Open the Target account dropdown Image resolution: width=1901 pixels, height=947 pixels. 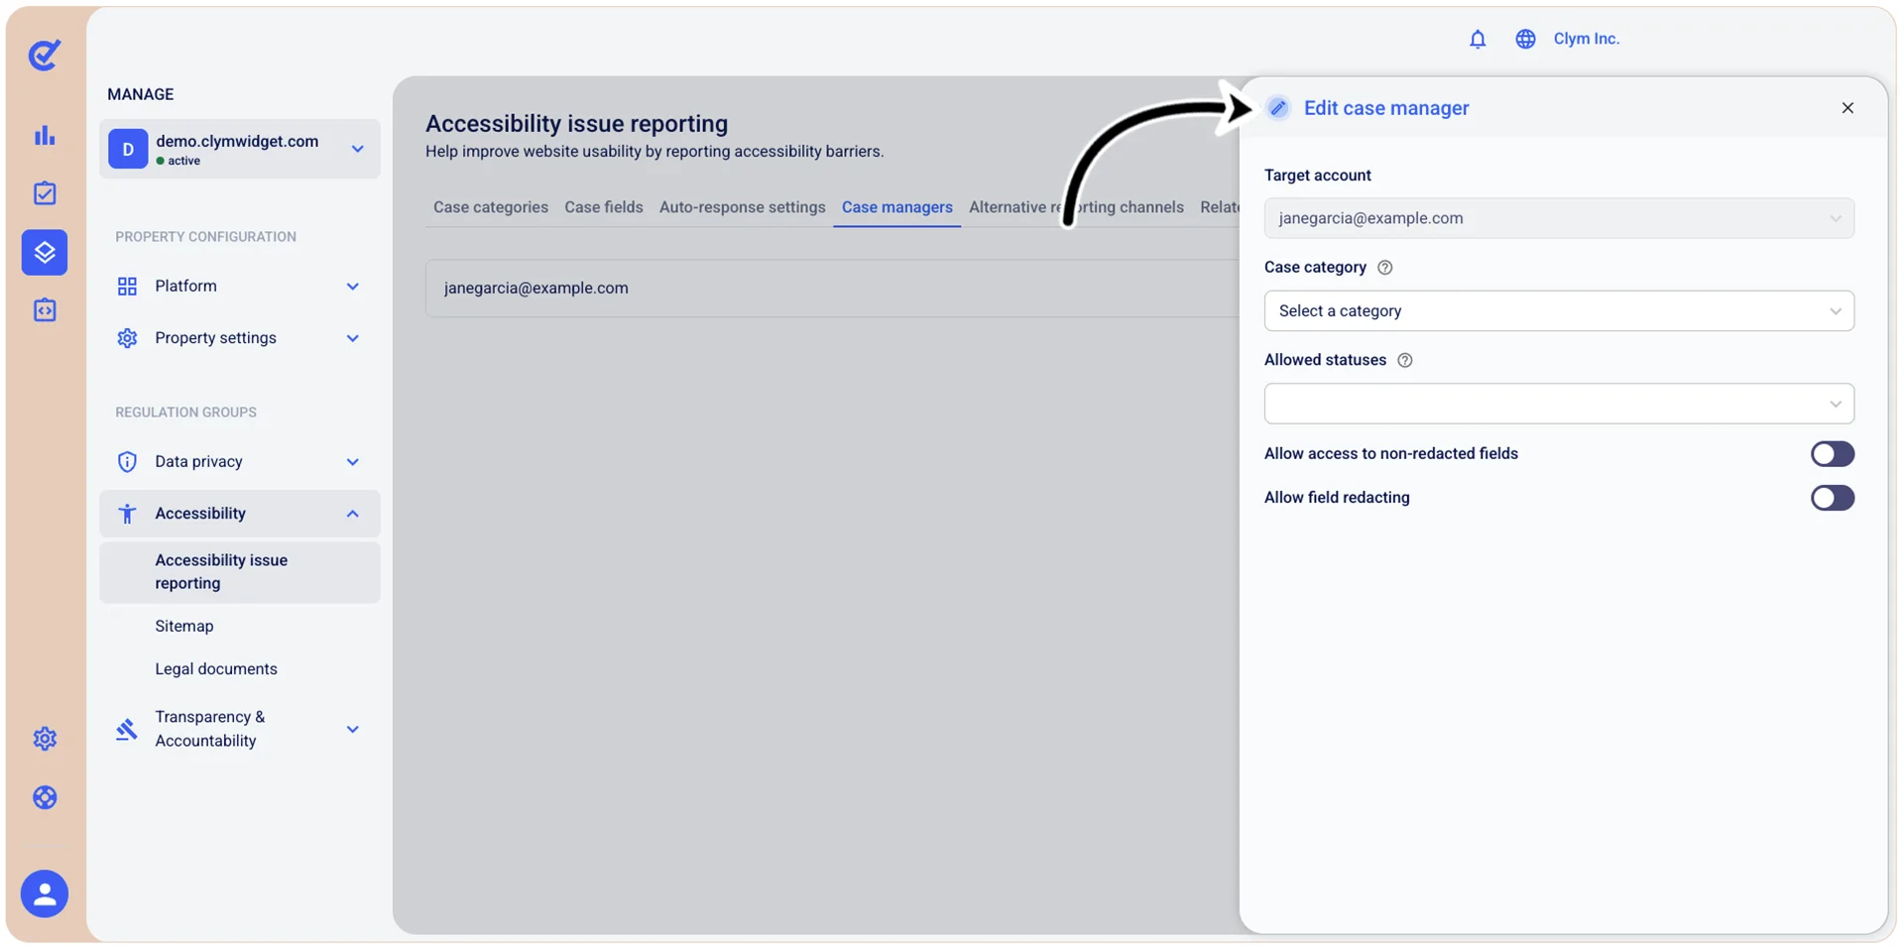point(1558,218)
